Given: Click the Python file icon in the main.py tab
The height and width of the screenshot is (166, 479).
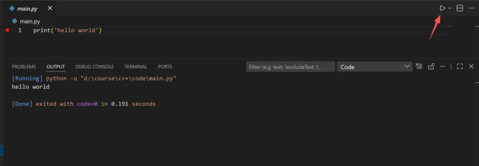Looking at the screenshot, I should (12, 8).
